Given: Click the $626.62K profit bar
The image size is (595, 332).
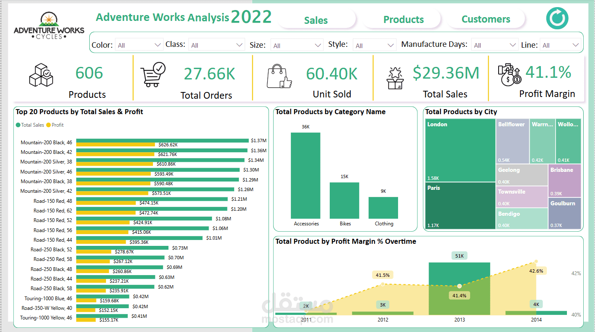Looking at the screenshot, I should pyautogui.click(x=116, y=145).
